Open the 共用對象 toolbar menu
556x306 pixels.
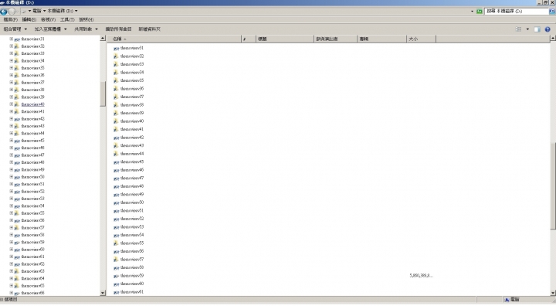click(86, 29)
